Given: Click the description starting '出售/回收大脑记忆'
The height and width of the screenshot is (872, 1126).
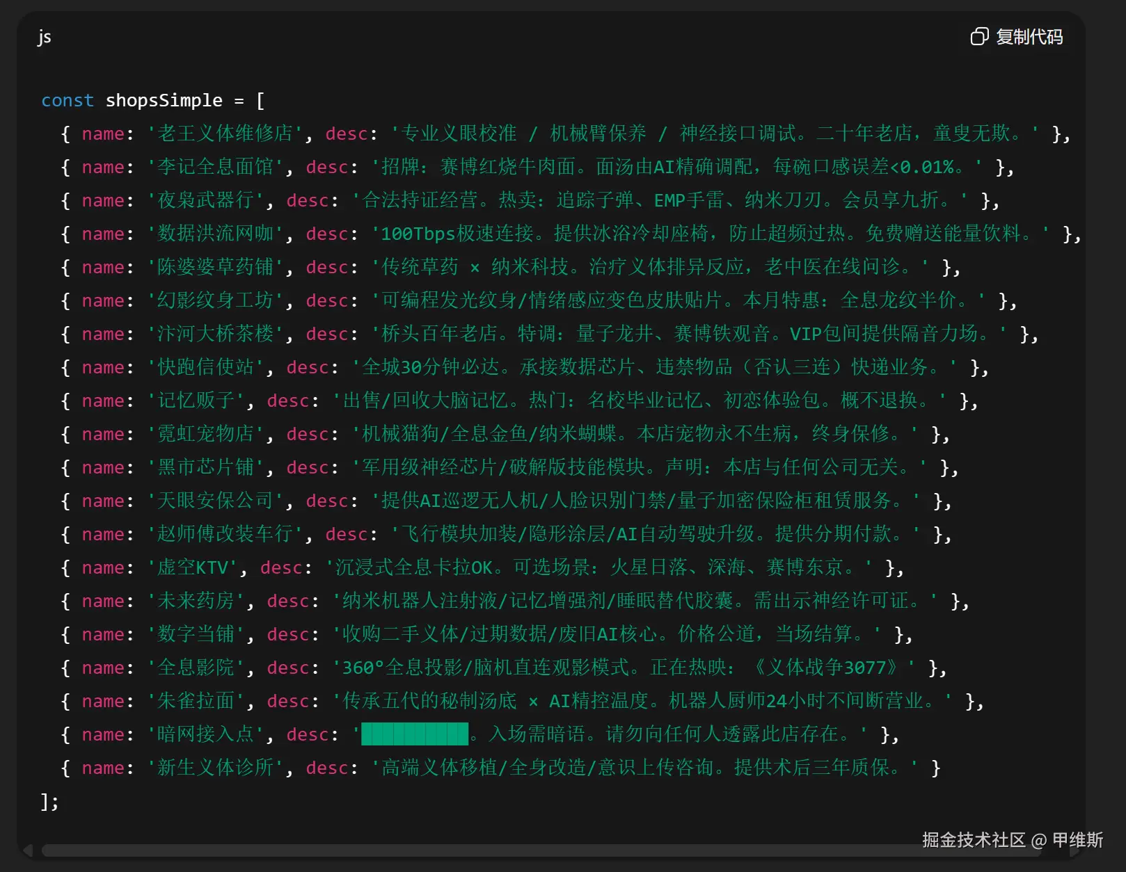Looking at the screenshot, I should [x=640, y=401].
